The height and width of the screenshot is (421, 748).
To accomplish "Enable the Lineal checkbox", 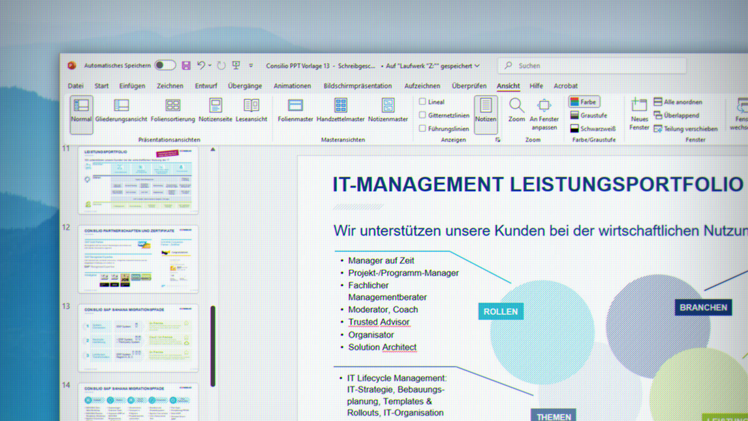I will [422, 102].
